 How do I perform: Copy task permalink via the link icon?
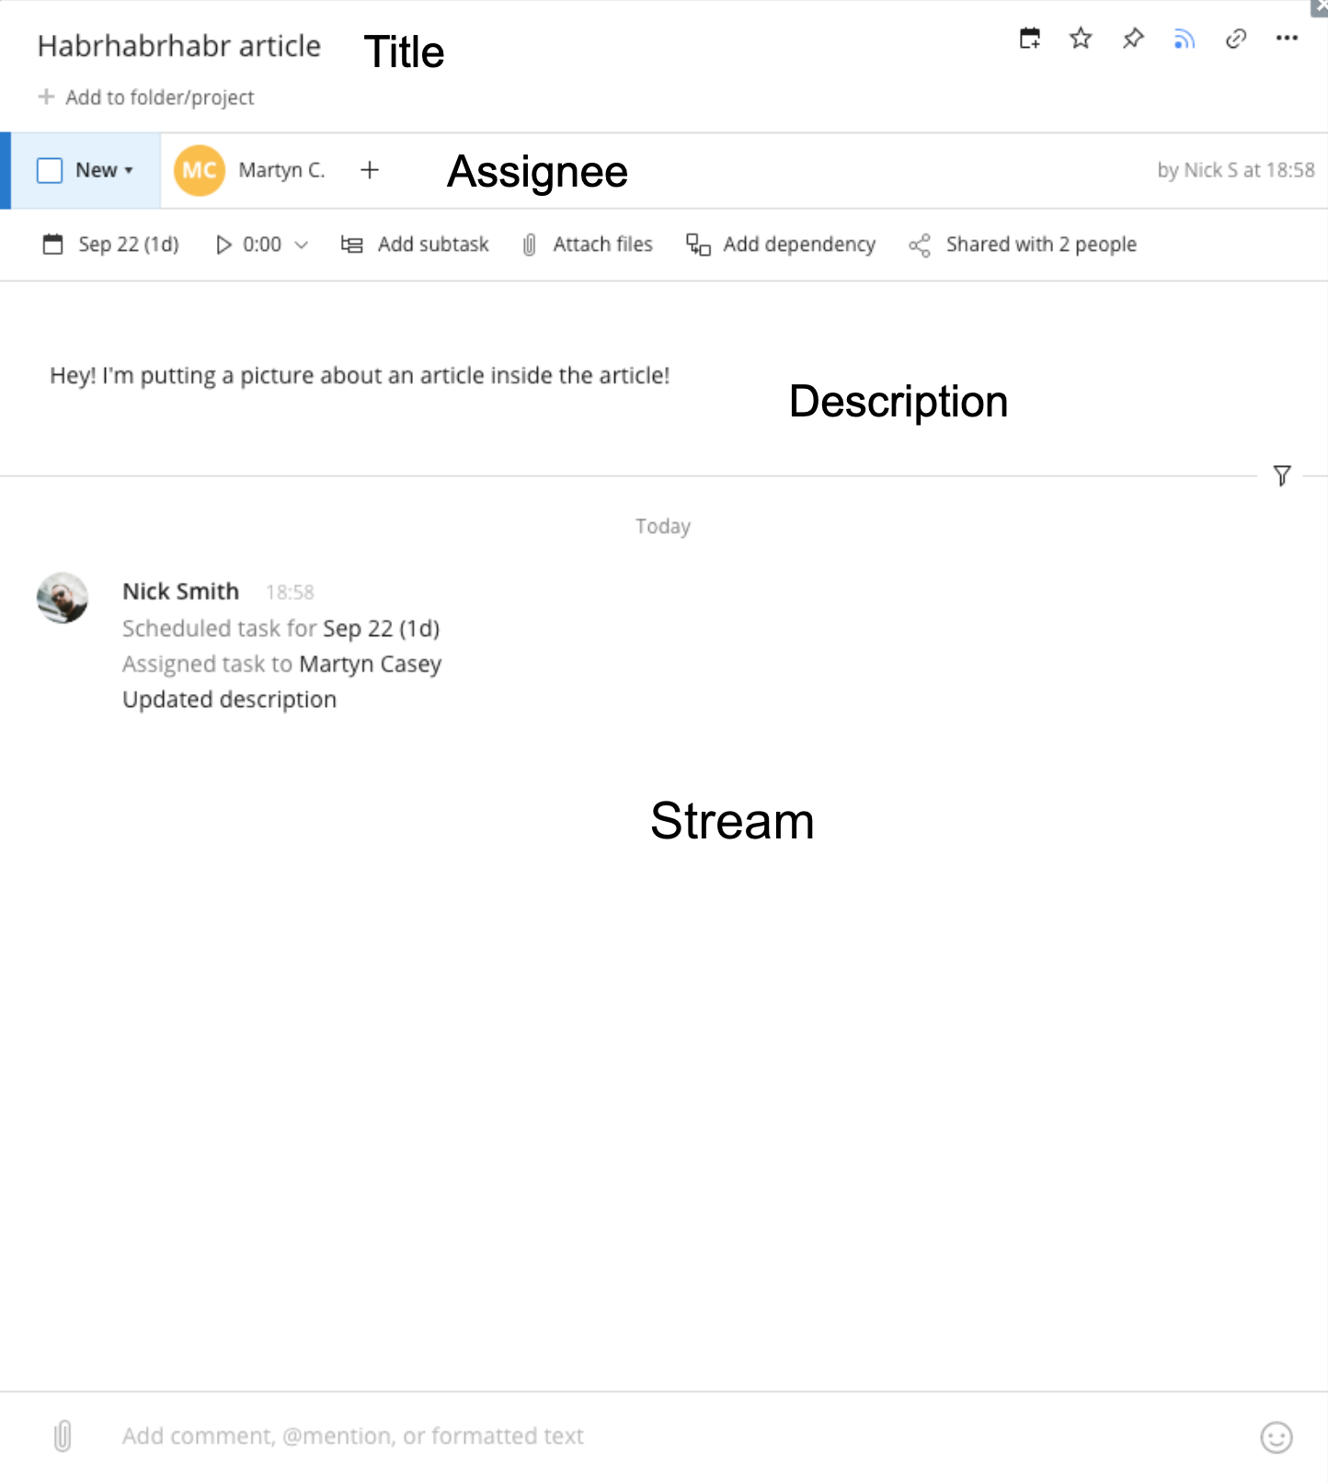click(1236, 39)
